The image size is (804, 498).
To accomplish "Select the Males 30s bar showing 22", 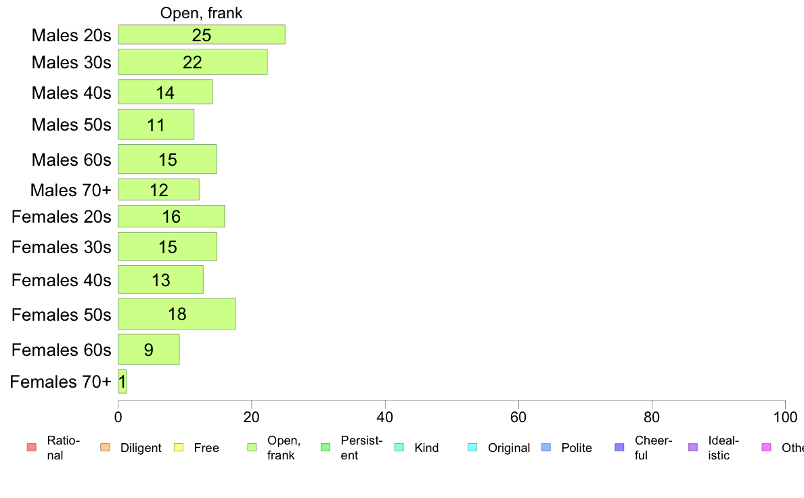I will 193,62.
